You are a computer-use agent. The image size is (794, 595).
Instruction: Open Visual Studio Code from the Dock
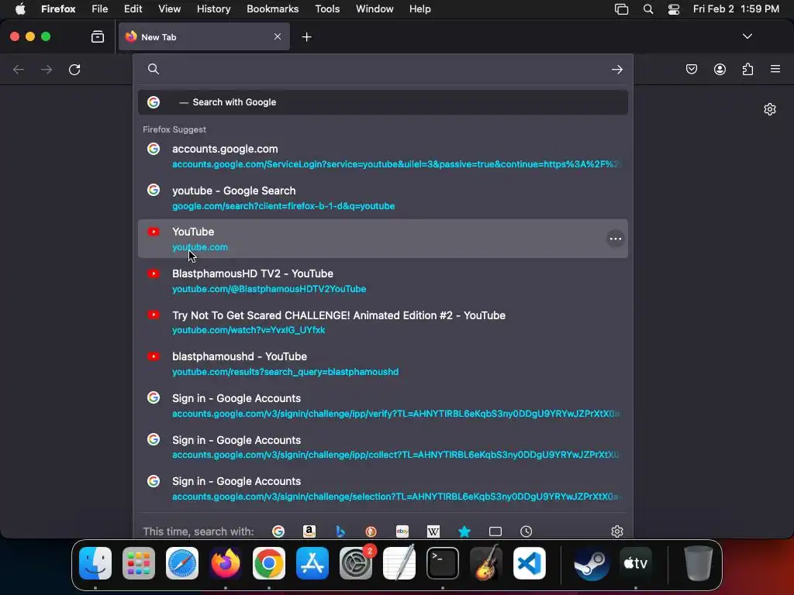(529, 563)
